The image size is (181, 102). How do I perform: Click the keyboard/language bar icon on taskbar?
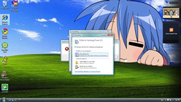[162, 100]
